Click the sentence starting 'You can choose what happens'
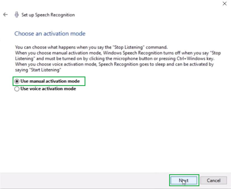The width and height of the screenshot is (231, 189). click(91, 47)
